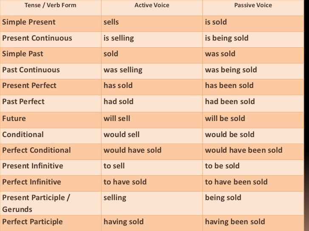Click the 'having sold' cell

coord(124,222)
